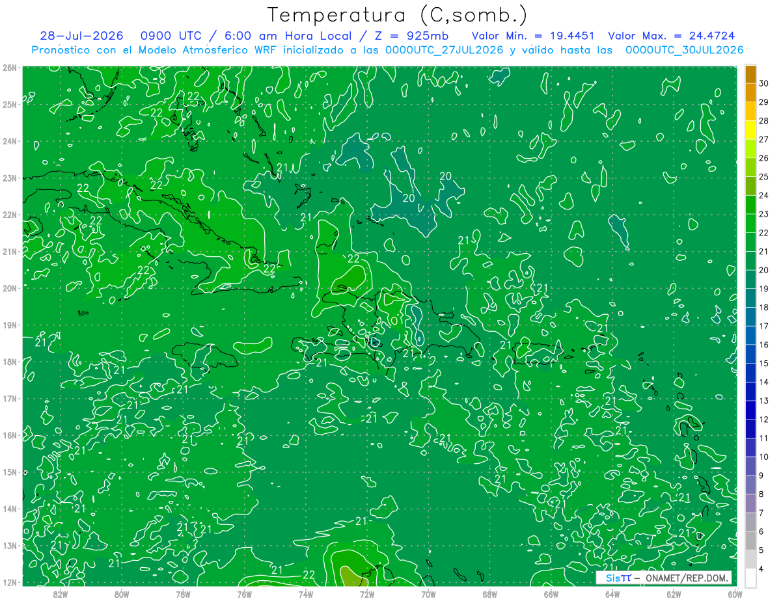Click the legend value 17
The width and height of the screenshot is (781, 603).
pos(764,326)
